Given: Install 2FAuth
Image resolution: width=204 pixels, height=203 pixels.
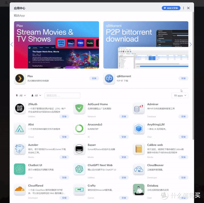Looking at the screenshot, I should [x=64, y=116].
